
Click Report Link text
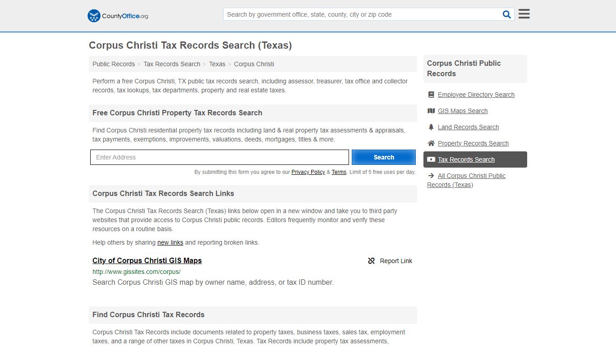click(x=396, y=261)
